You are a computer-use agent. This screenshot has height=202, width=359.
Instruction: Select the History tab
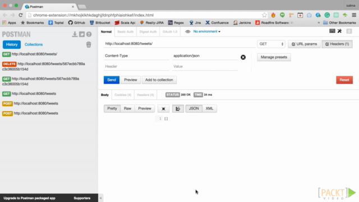coord(12,44)
